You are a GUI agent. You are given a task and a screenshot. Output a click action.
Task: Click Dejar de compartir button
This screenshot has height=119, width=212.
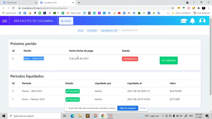pyautogui.click(x=128, y=108)
